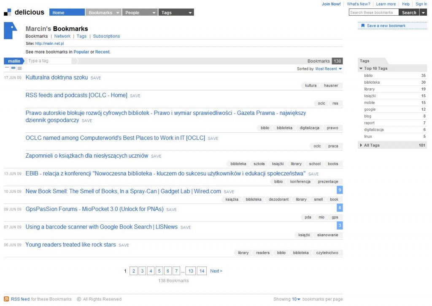Go to Next page of bookmarks
Image resolution: width=432 pixels, height=306 pixels.
[216, 271]
